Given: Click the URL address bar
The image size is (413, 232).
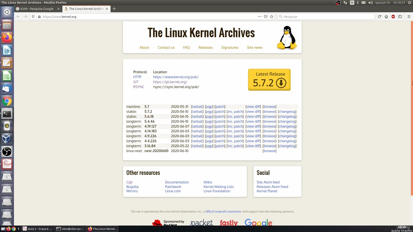Looking at the screenshot, I should pyautogui.click(x=148, y=17).
